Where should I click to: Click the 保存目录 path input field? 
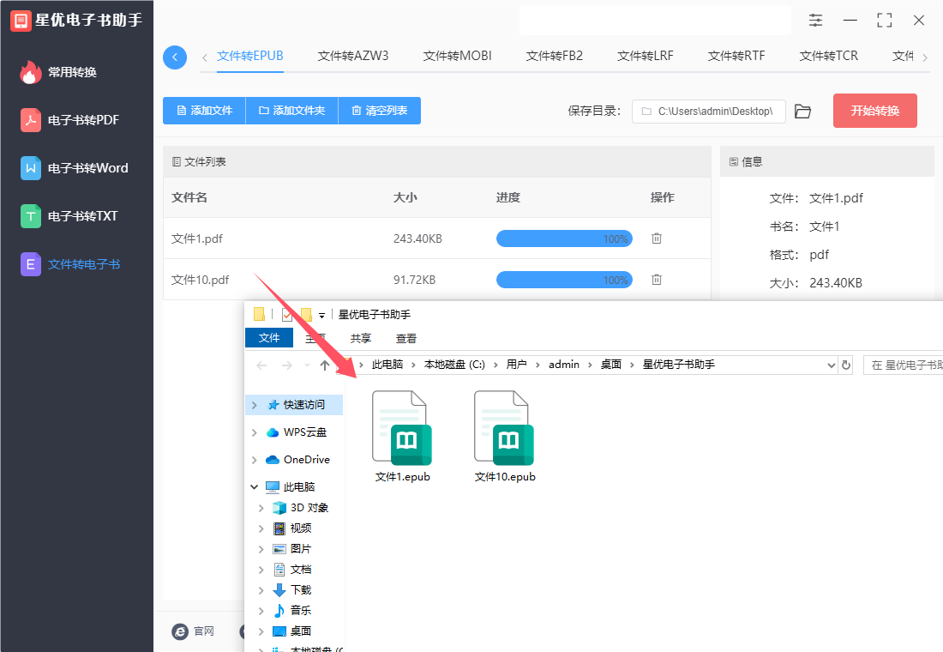pyautogui.click(x=708, y=112)
